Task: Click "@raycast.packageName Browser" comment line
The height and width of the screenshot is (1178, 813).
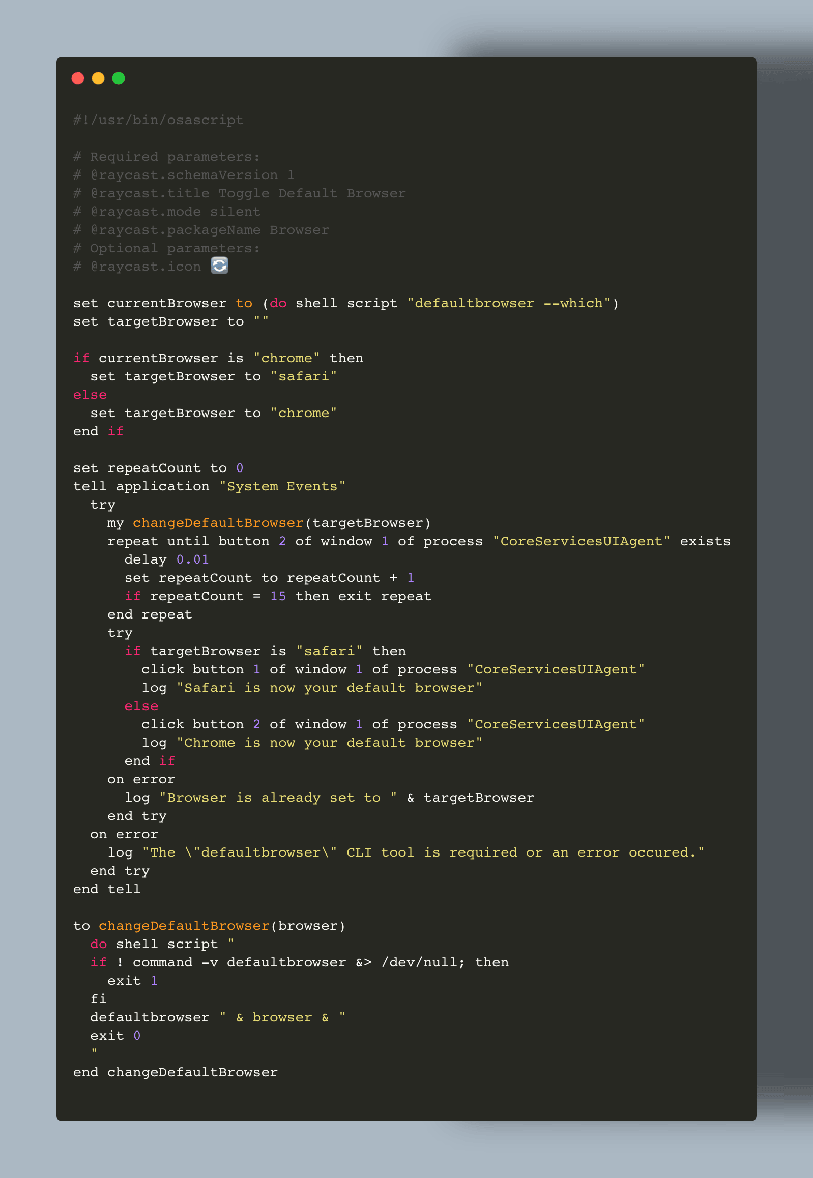Action: (x=201, y=230)
